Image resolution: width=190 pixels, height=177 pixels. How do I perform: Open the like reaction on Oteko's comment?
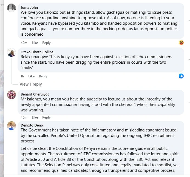181,76
